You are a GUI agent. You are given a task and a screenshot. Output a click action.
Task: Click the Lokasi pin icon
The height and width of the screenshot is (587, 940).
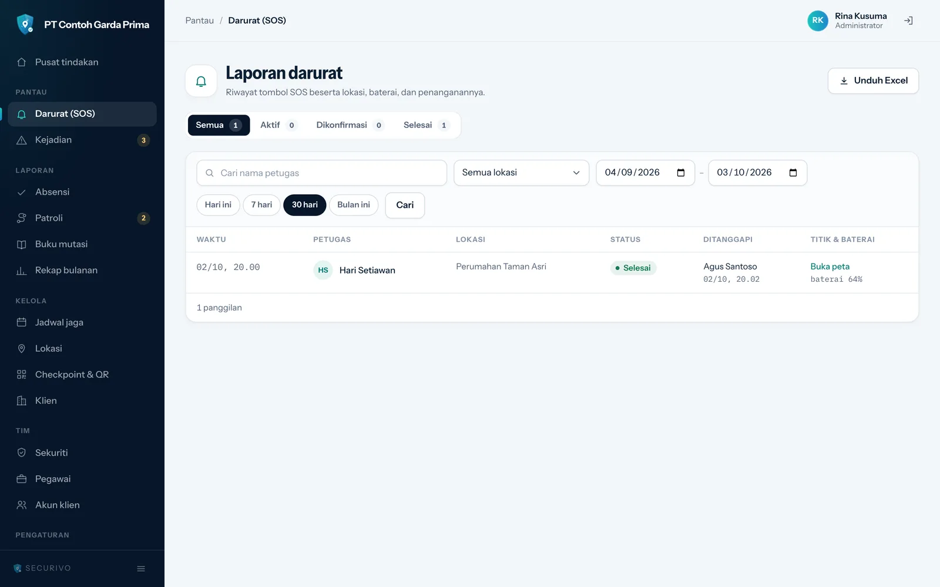tap(22, 349)
